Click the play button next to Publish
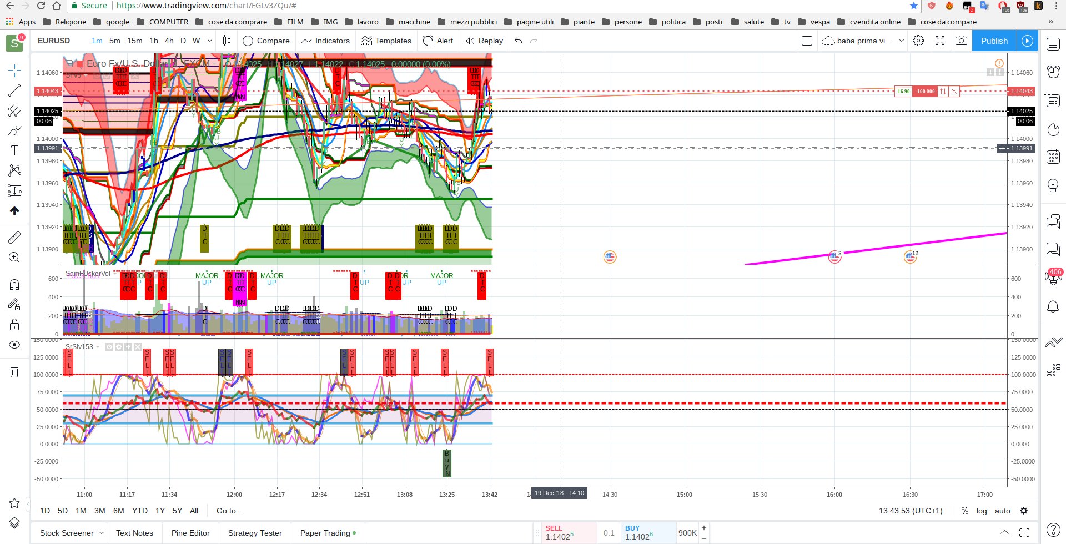Viewport: 1066px width, 544px height. 1028,41
